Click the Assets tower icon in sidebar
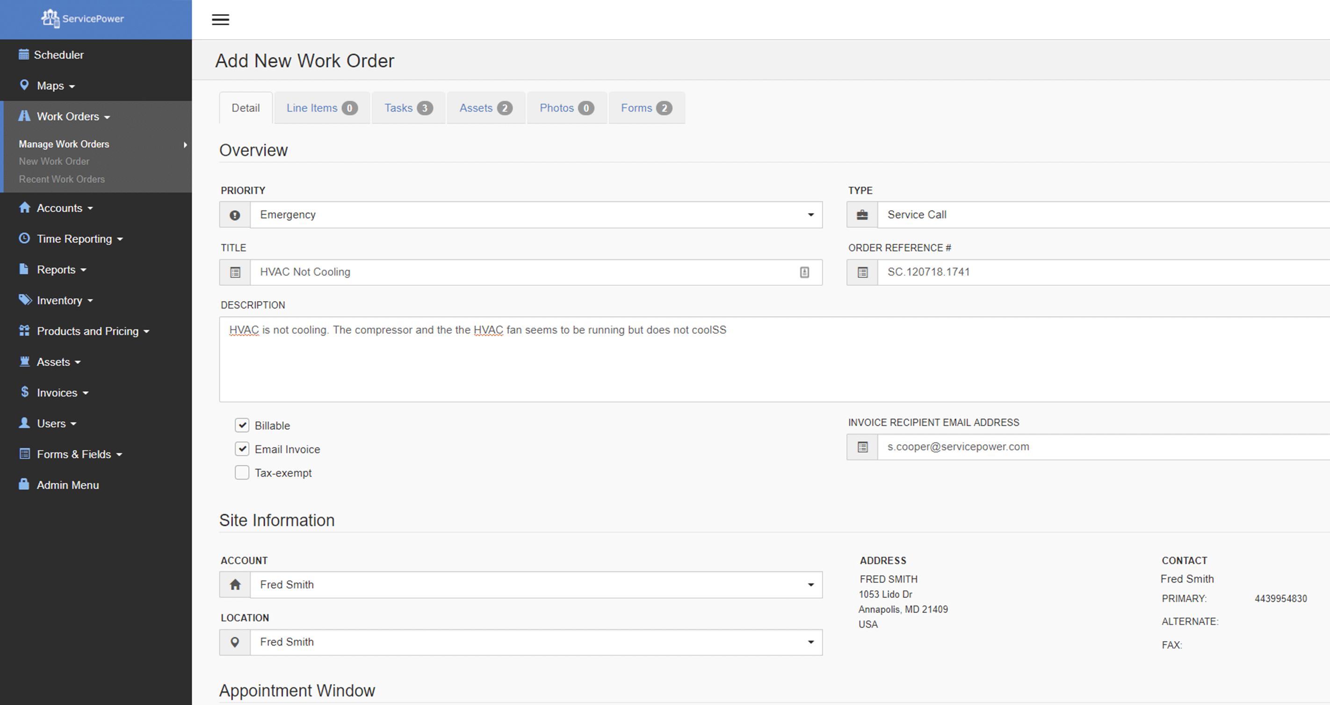 point(24,361)
